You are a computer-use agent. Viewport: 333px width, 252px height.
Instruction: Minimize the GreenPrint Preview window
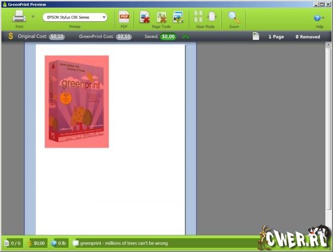316,5
